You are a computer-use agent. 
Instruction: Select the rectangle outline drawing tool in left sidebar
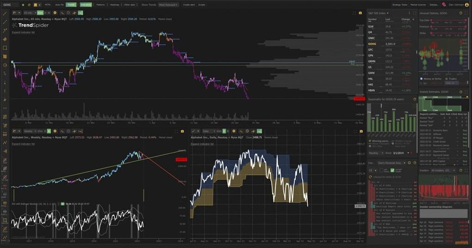5,48
